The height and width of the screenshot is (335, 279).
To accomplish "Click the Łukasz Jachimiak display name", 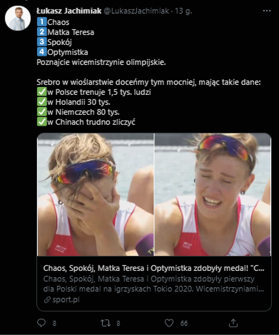I will tap(69, 11).
